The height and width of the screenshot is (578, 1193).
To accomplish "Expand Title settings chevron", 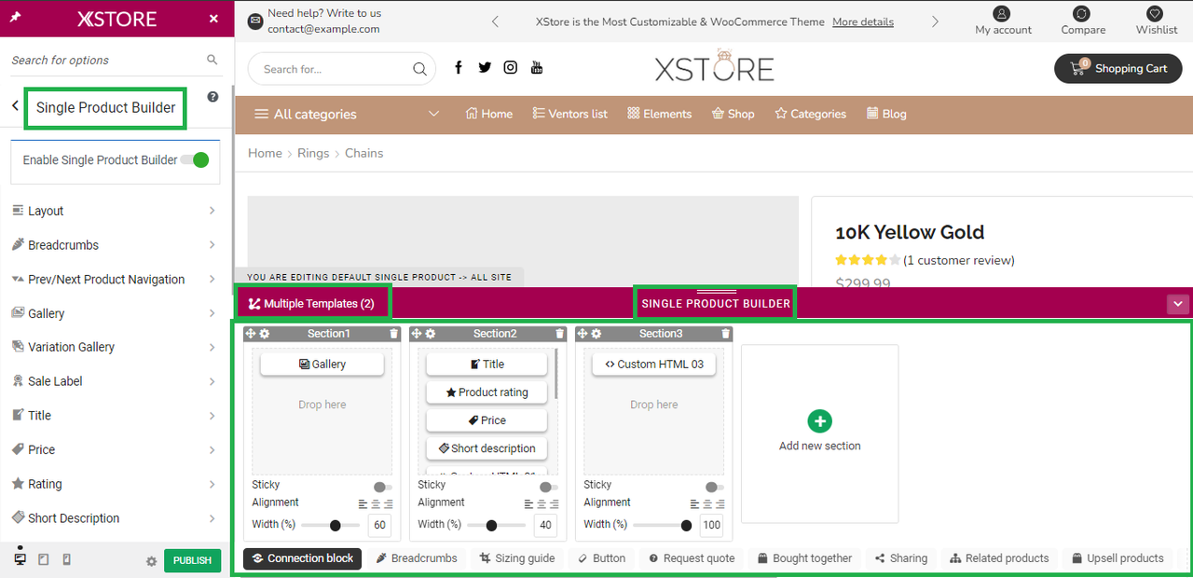I will pos(213,416).
